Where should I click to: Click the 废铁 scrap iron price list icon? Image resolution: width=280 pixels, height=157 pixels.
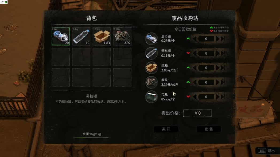pos(151,82)
